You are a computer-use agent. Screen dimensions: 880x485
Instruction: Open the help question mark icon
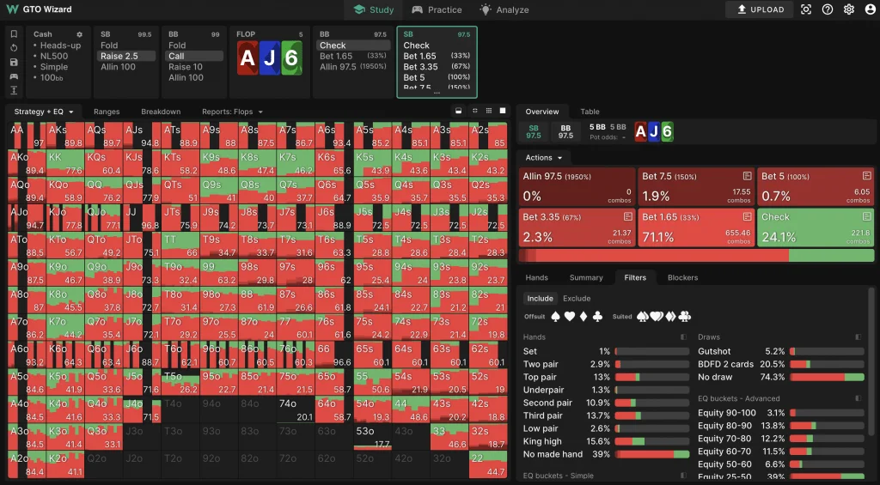[828, 9]
